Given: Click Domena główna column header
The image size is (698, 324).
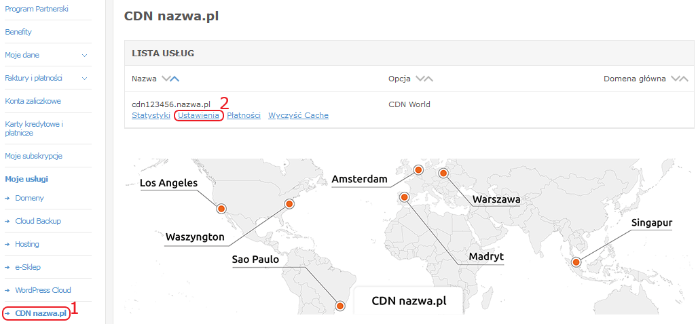Looking at the screenshot, I should pyautogui.click(x=635, y=79).
